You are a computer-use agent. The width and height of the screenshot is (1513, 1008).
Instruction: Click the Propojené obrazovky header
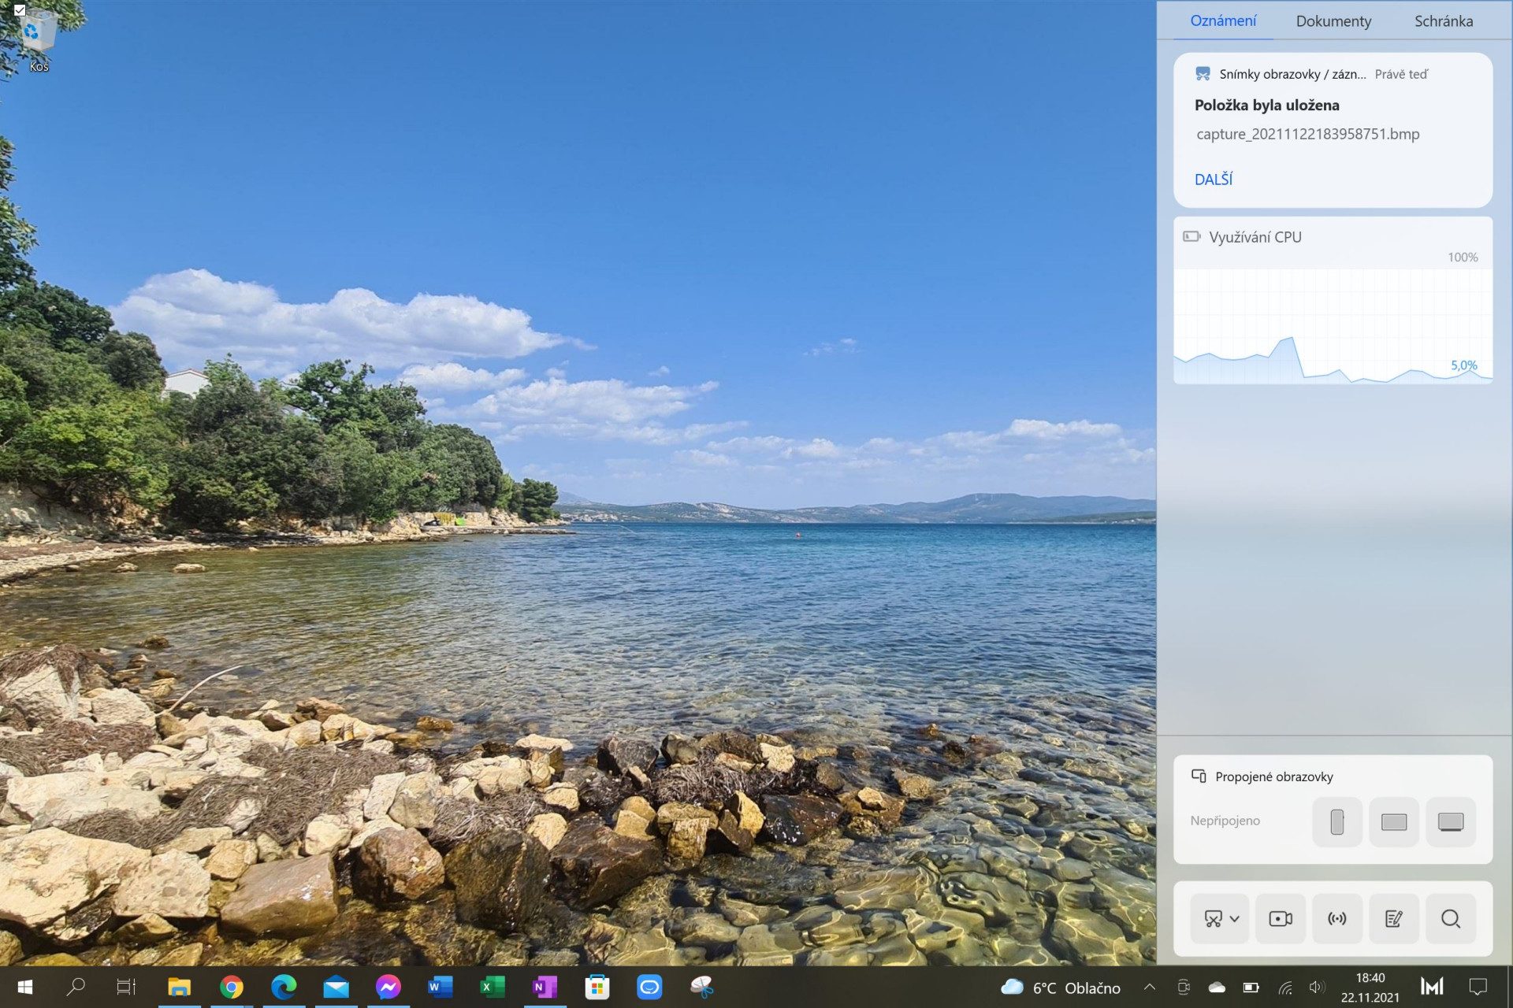pyautogui.click(x=1274, y=776)
